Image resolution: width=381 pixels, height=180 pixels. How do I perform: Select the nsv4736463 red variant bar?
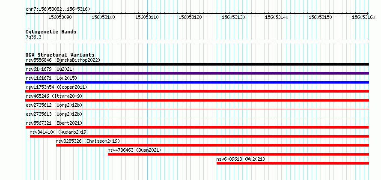click(238, 154)
